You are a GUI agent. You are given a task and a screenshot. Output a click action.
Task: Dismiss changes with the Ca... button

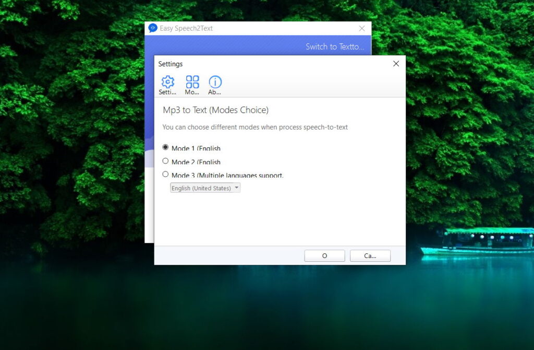coord(370,256)
